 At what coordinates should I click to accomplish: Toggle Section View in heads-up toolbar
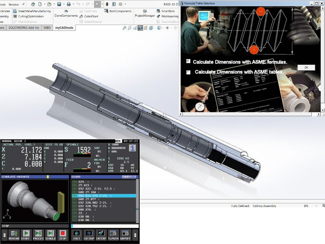[140, 28]
